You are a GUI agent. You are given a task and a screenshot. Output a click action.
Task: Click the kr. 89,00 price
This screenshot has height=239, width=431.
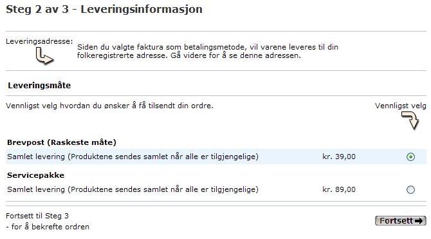pyautogui.click(x=339, y=189)
